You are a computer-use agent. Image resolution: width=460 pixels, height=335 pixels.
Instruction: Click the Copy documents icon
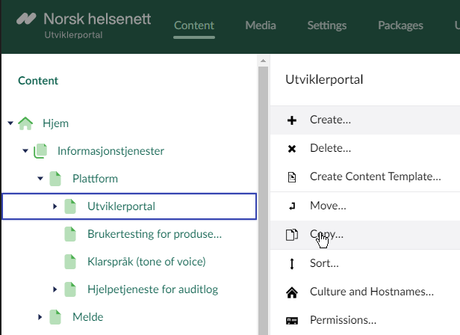(292, 235)
